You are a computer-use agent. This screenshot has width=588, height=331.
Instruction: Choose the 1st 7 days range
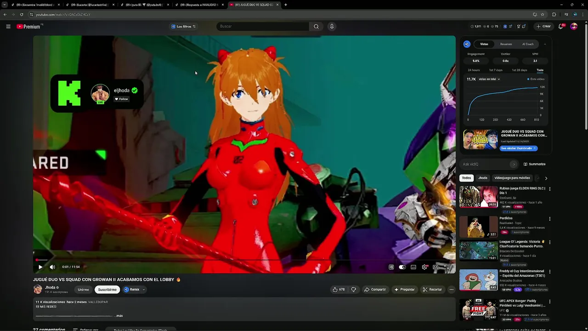(496, 70)
